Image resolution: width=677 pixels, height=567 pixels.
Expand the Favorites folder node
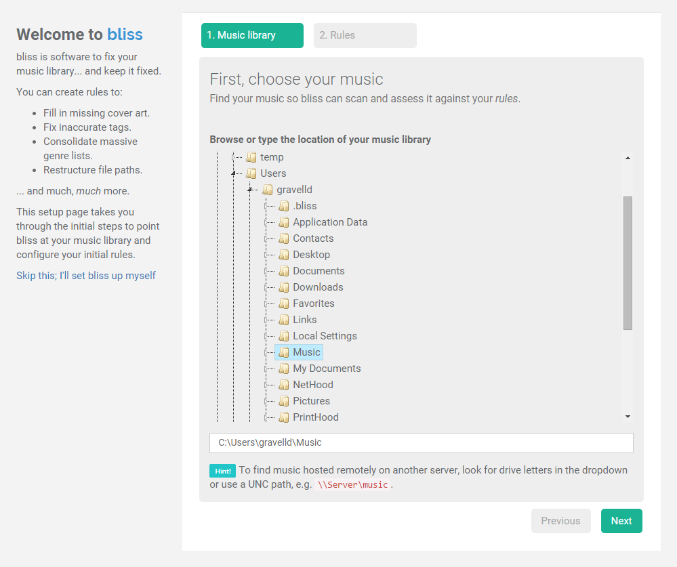click(266, 303)
